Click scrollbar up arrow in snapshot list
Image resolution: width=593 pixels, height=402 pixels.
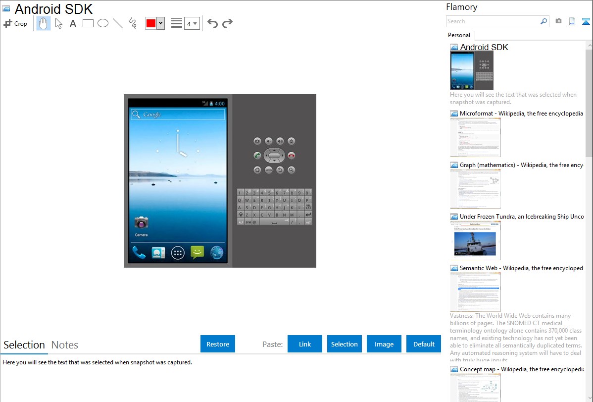tap(589, 45)
